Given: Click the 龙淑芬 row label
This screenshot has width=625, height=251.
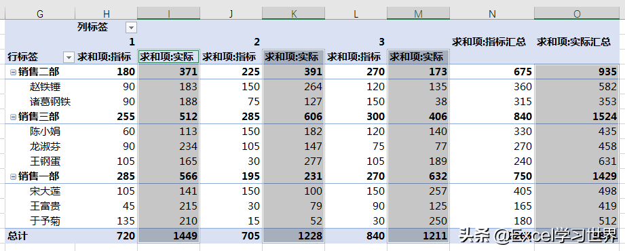Looking at the screenshot, I should 45,147.
